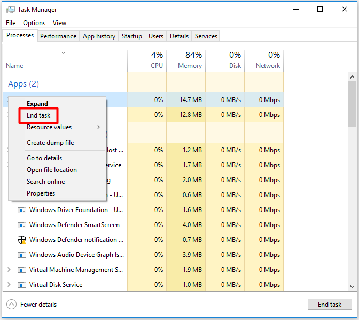The width and height of the screenshot is (359, 320).
Task: Switch to the Startup tab
Action: tap(131, 36)
